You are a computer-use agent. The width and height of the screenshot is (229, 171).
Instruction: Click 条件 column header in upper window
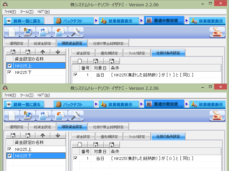click(x=165, y=68)
